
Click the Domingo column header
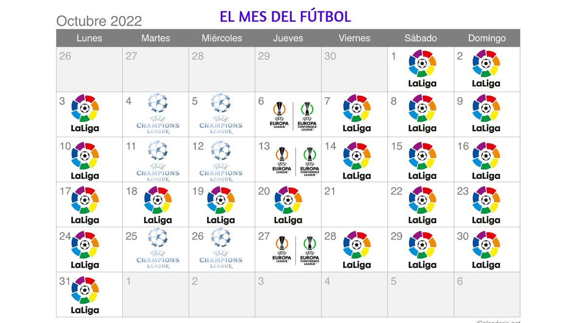pos(486,38)
